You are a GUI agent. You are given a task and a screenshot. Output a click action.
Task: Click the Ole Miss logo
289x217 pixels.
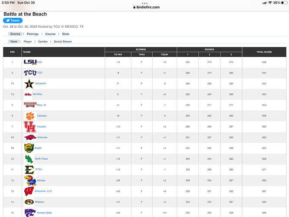28,95
